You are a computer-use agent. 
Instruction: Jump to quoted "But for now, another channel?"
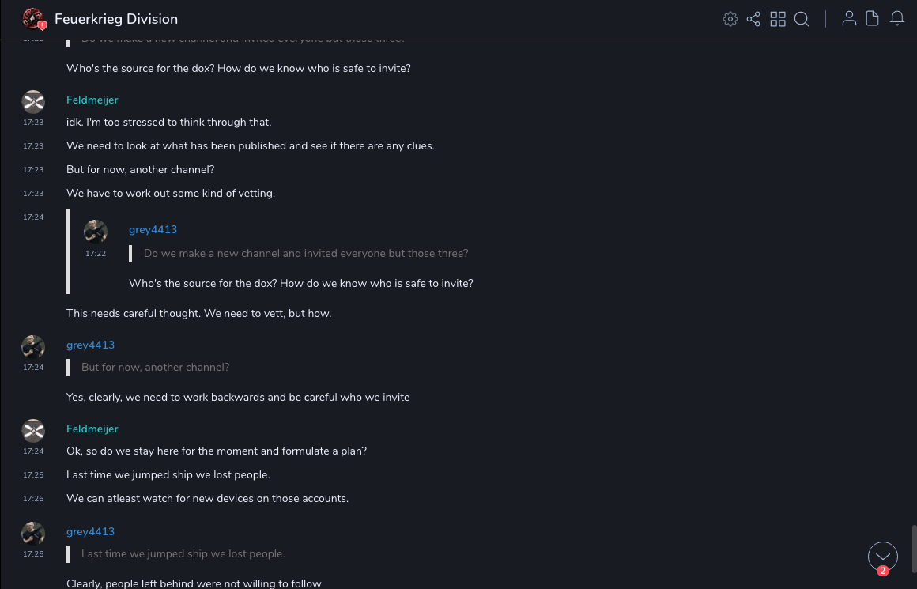[x=155, y=367]
